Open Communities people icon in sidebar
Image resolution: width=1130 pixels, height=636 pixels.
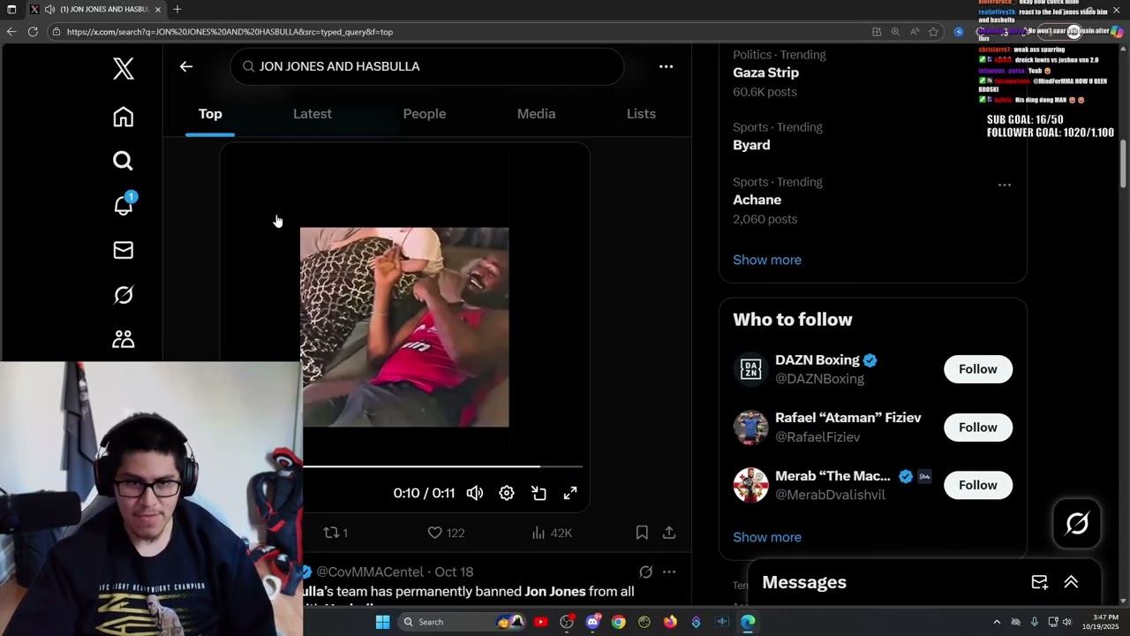coord(124,339)
